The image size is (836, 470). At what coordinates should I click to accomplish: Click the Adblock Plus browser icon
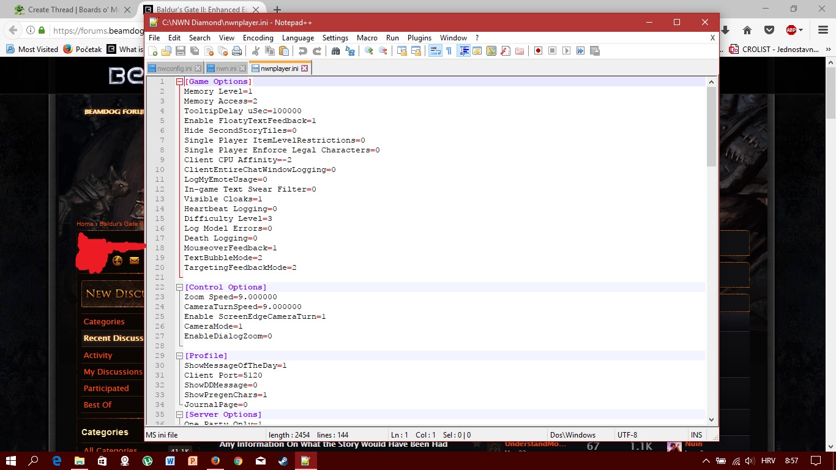[x=791, y=30]
